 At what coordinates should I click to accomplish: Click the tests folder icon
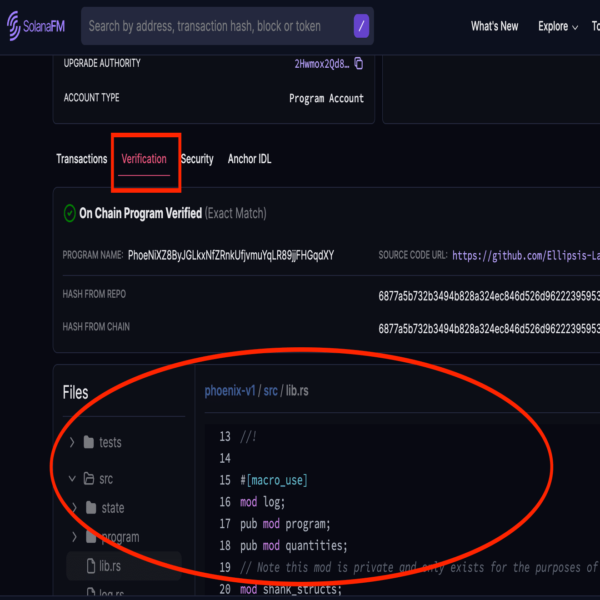[x=89, y=442]
